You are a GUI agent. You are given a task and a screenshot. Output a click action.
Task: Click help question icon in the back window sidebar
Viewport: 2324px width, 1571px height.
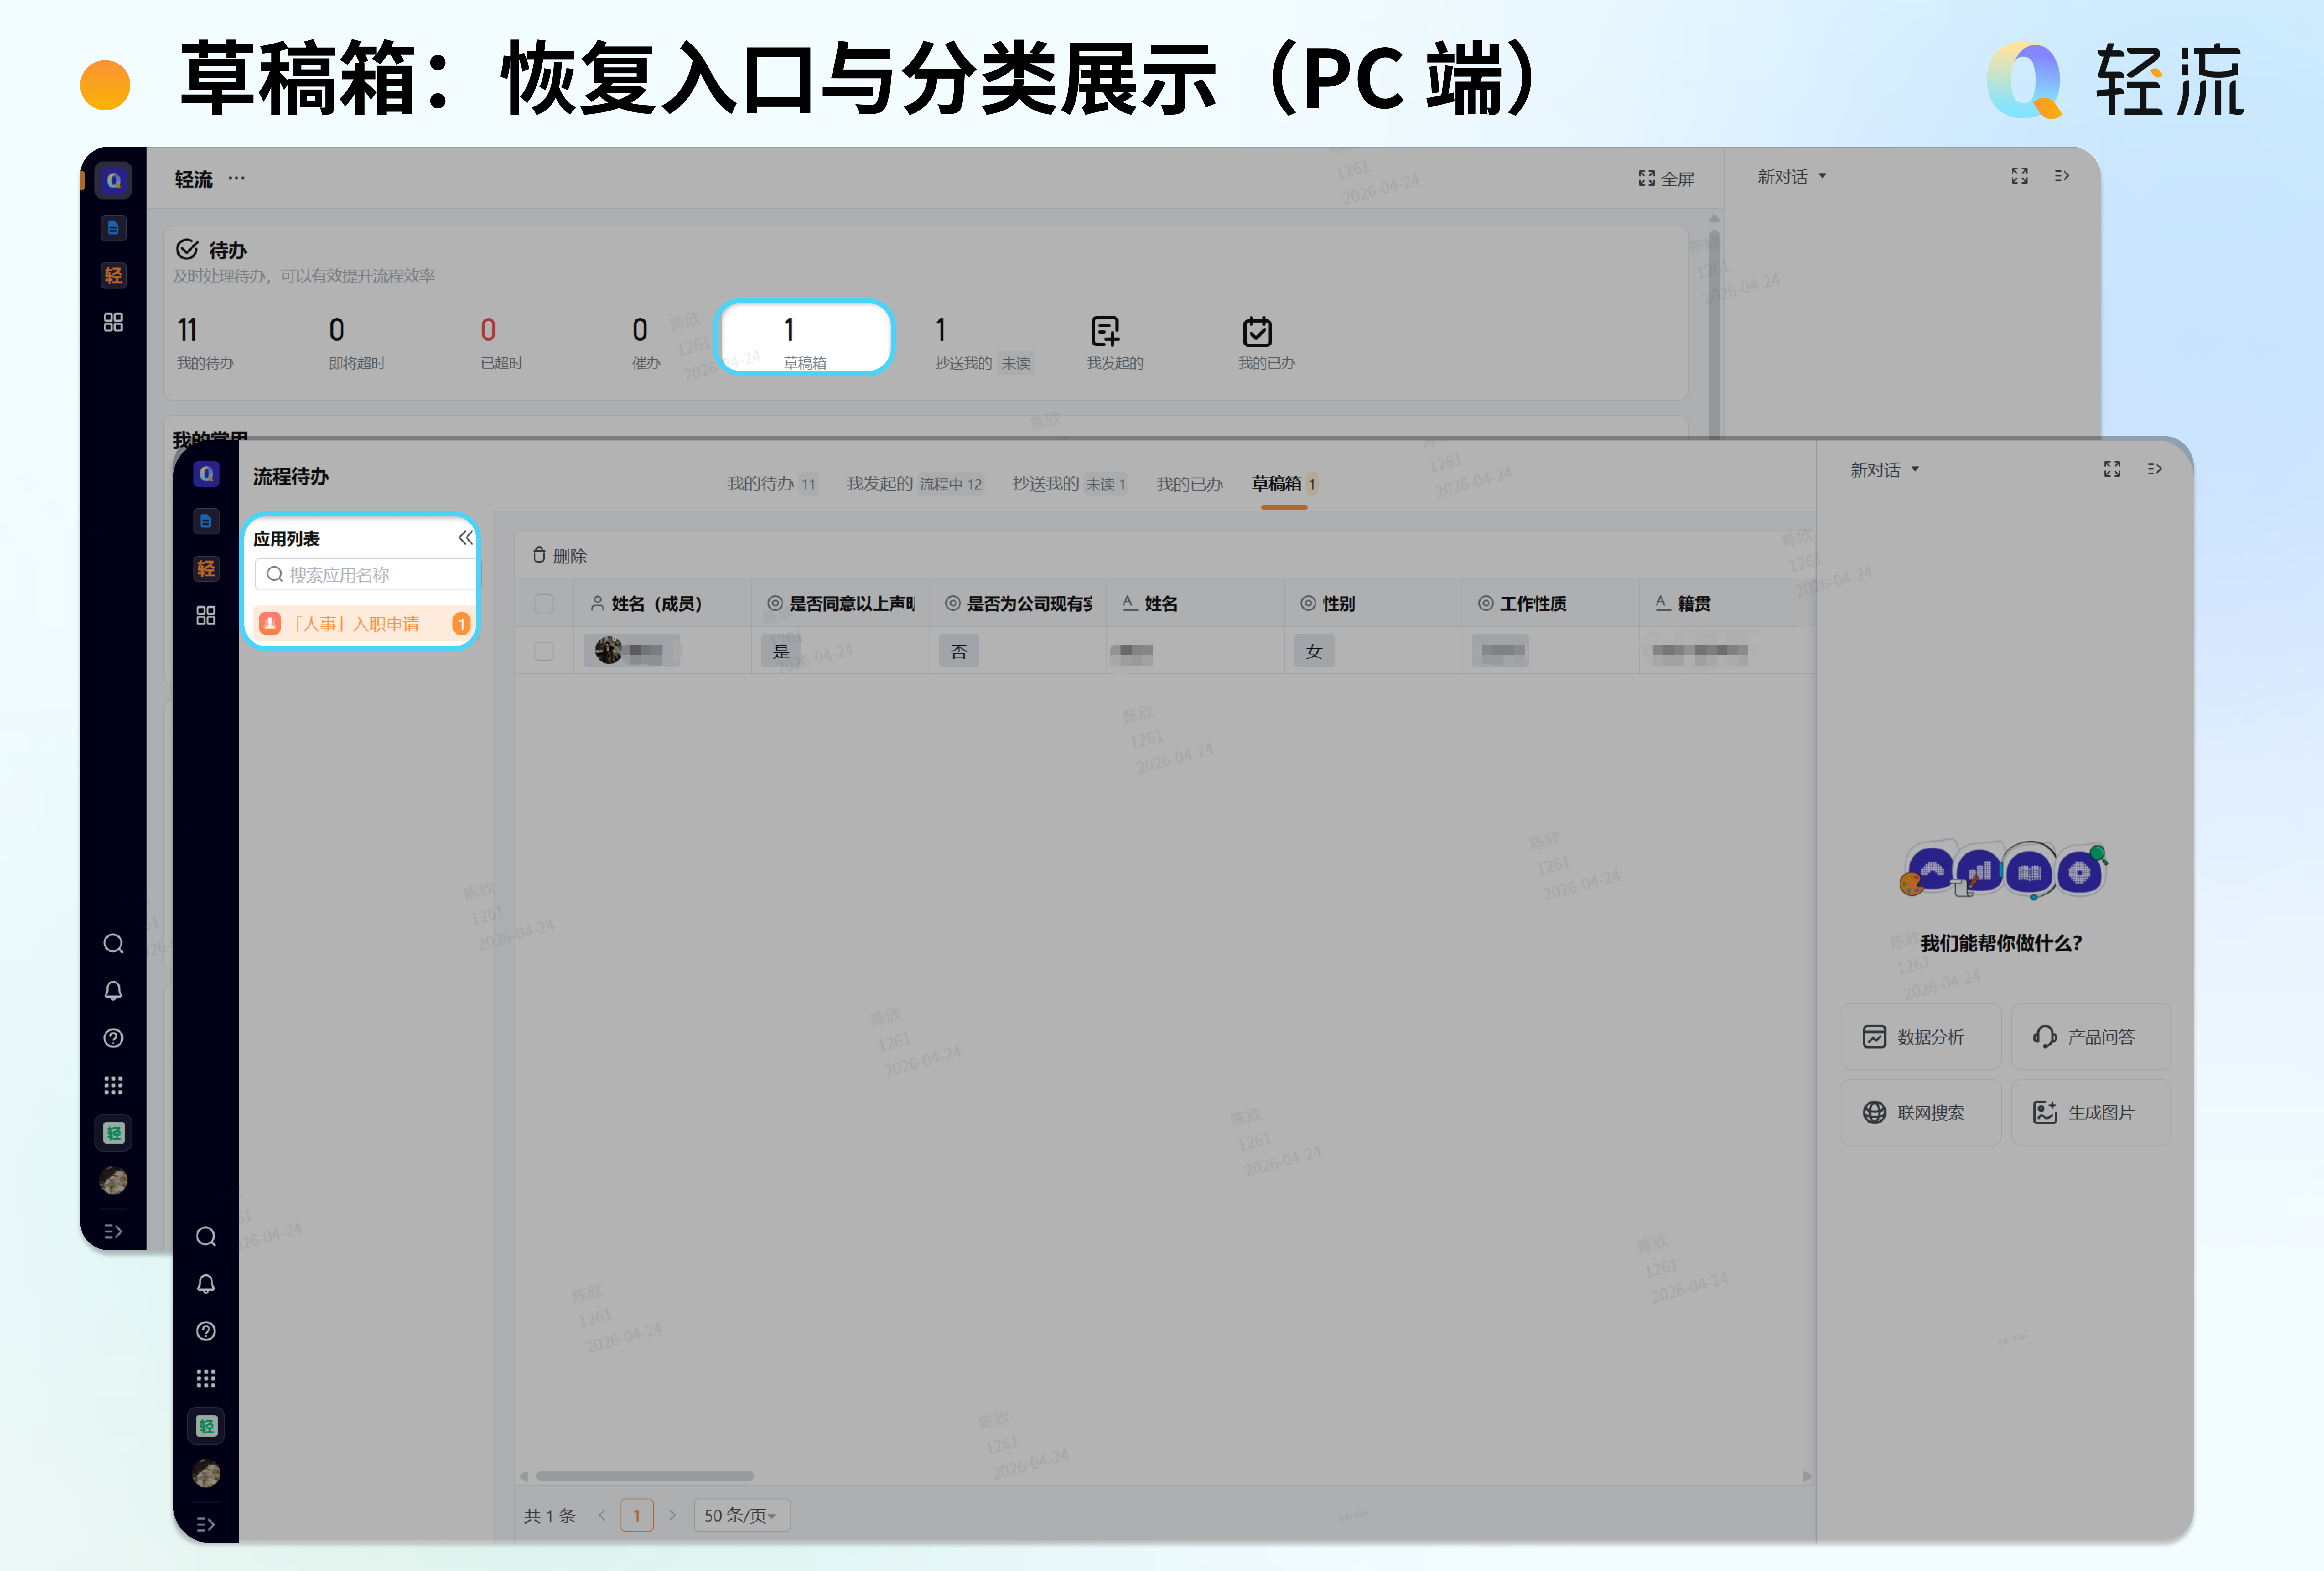pyautogui.click(x=113, y=1038)
